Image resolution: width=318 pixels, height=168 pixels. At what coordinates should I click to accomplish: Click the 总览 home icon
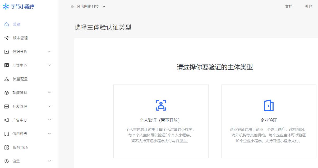[x=7, y=24]
